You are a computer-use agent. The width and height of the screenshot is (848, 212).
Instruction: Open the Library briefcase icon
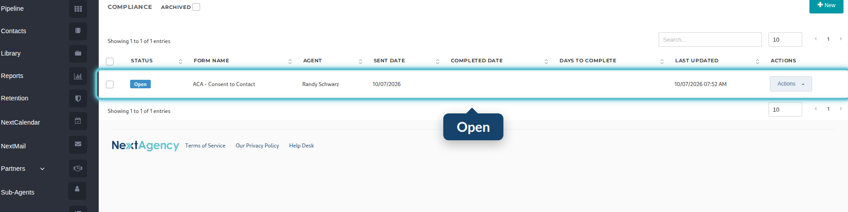coord(78,53)
